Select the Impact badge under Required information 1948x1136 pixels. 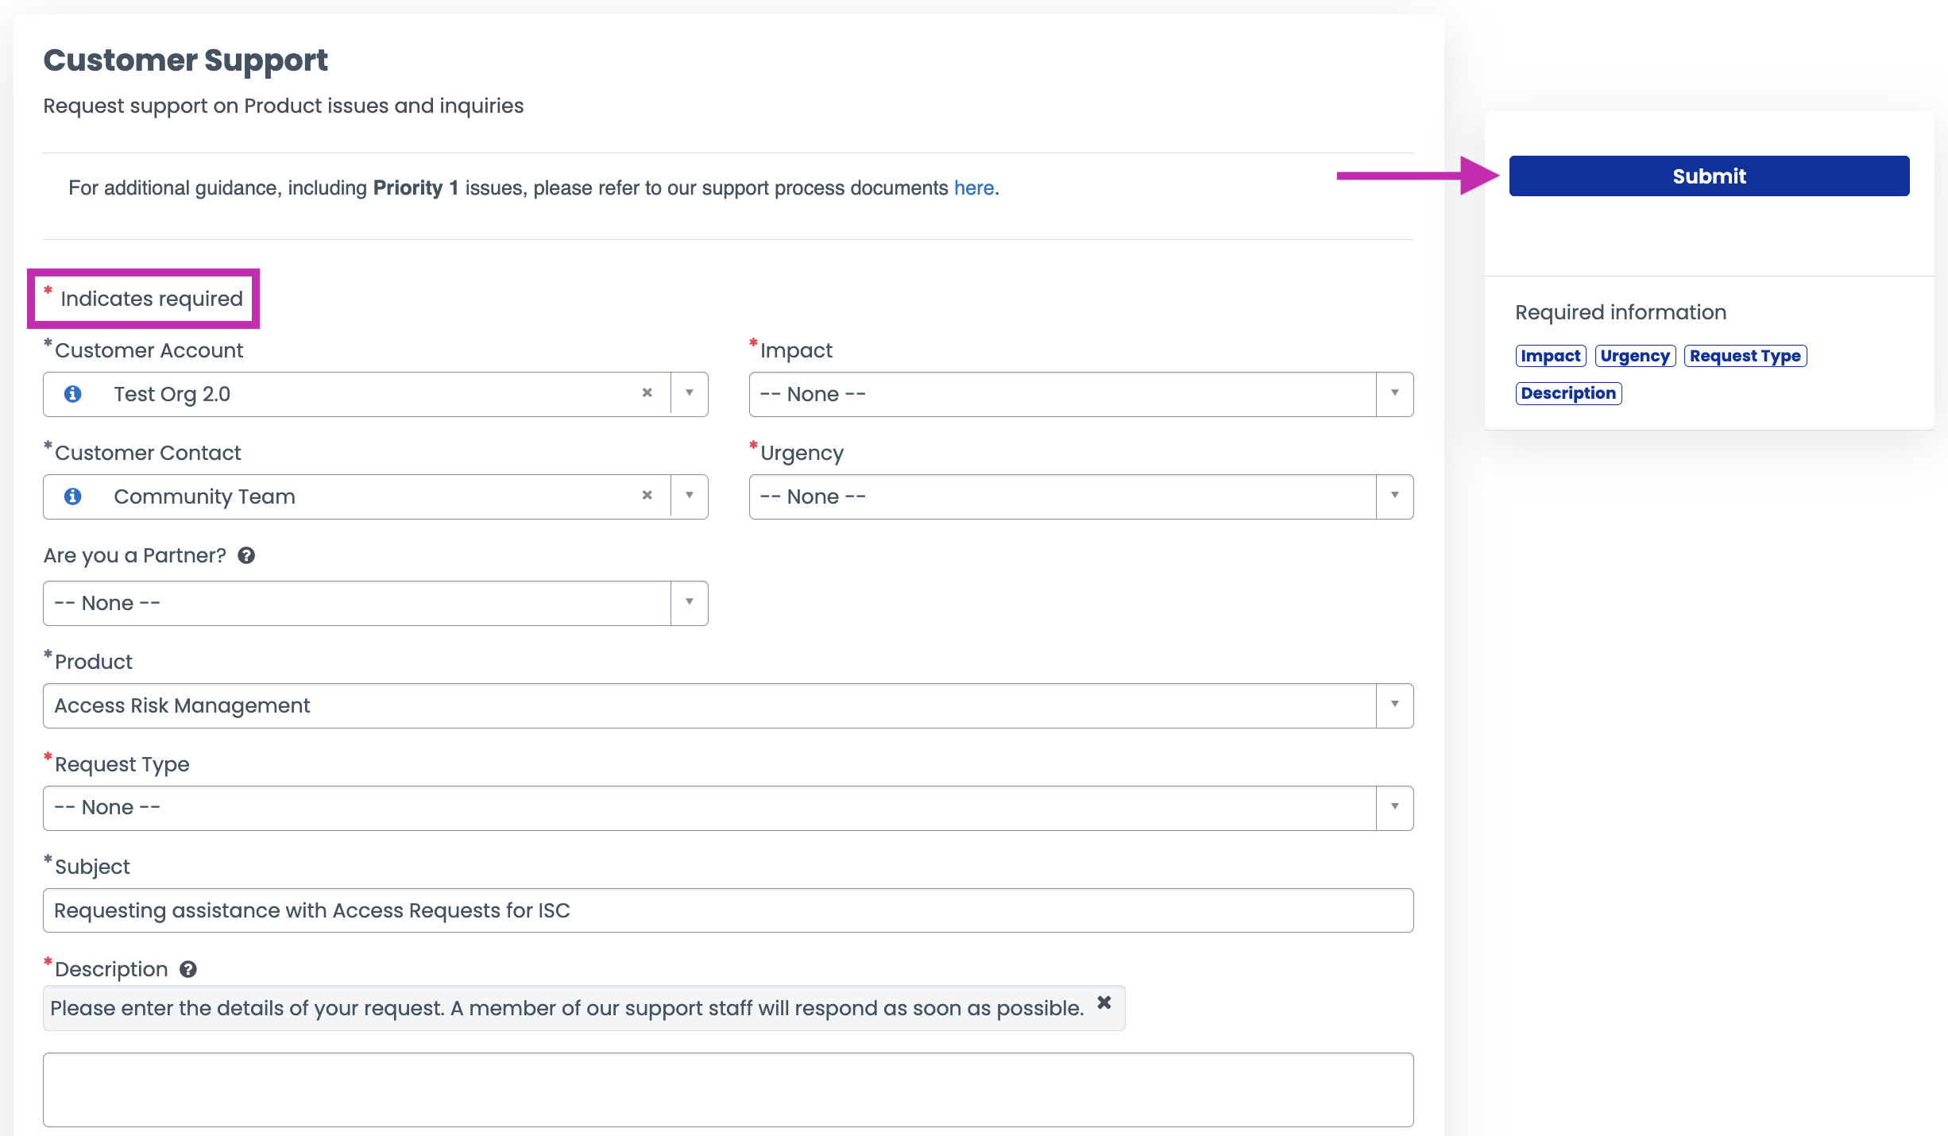pyautogui.click(x=1550, y=355)
